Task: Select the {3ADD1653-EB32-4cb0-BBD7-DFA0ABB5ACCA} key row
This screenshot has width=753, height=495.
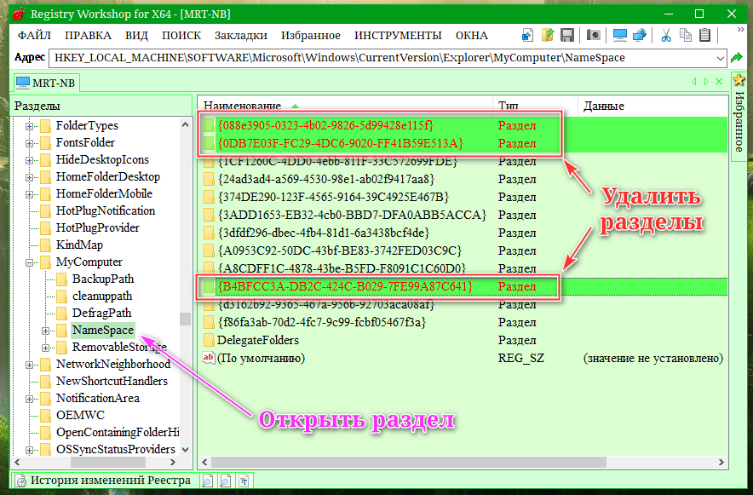Action: tap(463, 215)
